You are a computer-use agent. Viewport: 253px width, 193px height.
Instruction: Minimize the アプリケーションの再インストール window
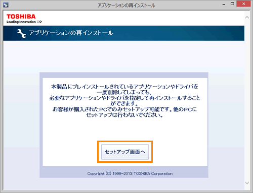224,5
